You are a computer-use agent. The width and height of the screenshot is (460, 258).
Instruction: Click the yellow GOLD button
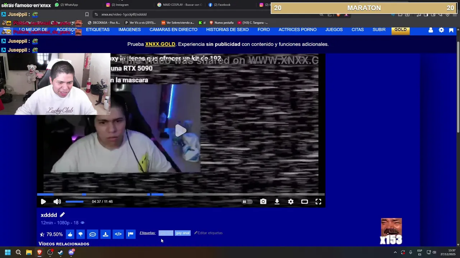(x=400, y=30)
